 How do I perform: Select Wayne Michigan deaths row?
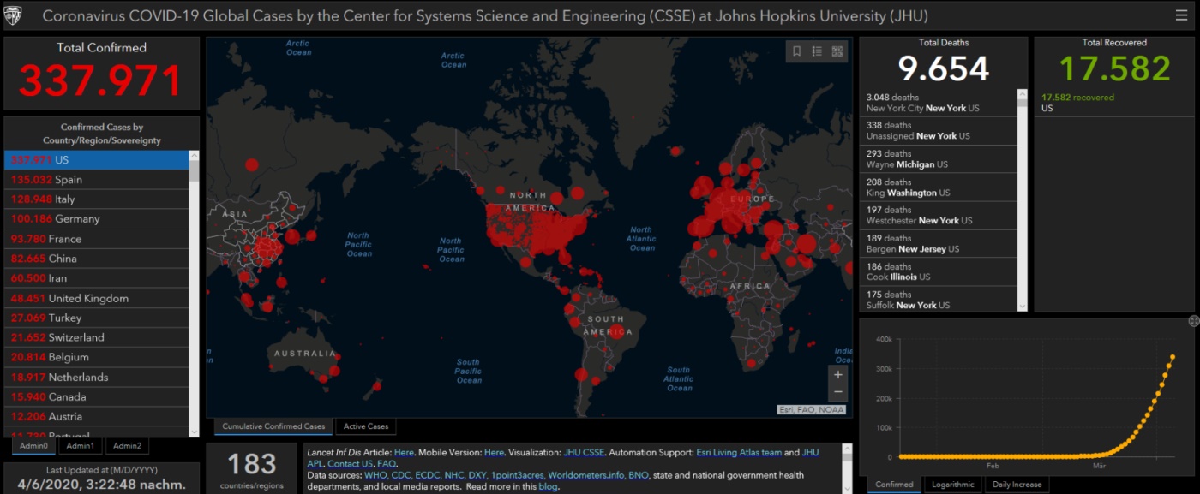pos(939,159)
